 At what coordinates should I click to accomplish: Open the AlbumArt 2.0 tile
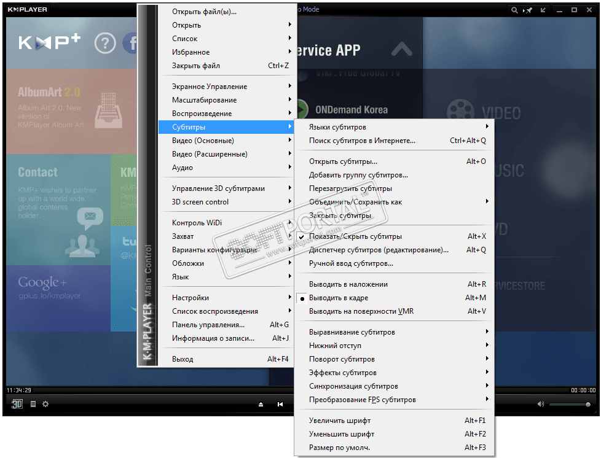(x=71, y=111)
